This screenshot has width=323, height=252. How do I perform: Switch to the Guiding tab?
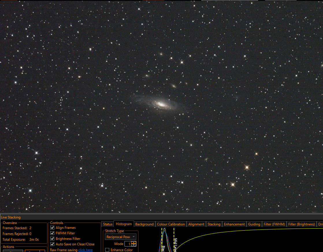click(254, 224)
